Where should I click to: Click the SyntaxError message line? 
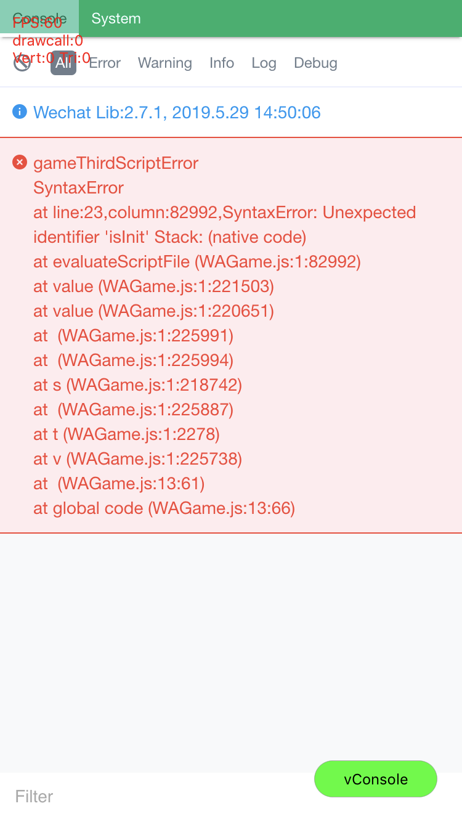[x=79, y=188]
